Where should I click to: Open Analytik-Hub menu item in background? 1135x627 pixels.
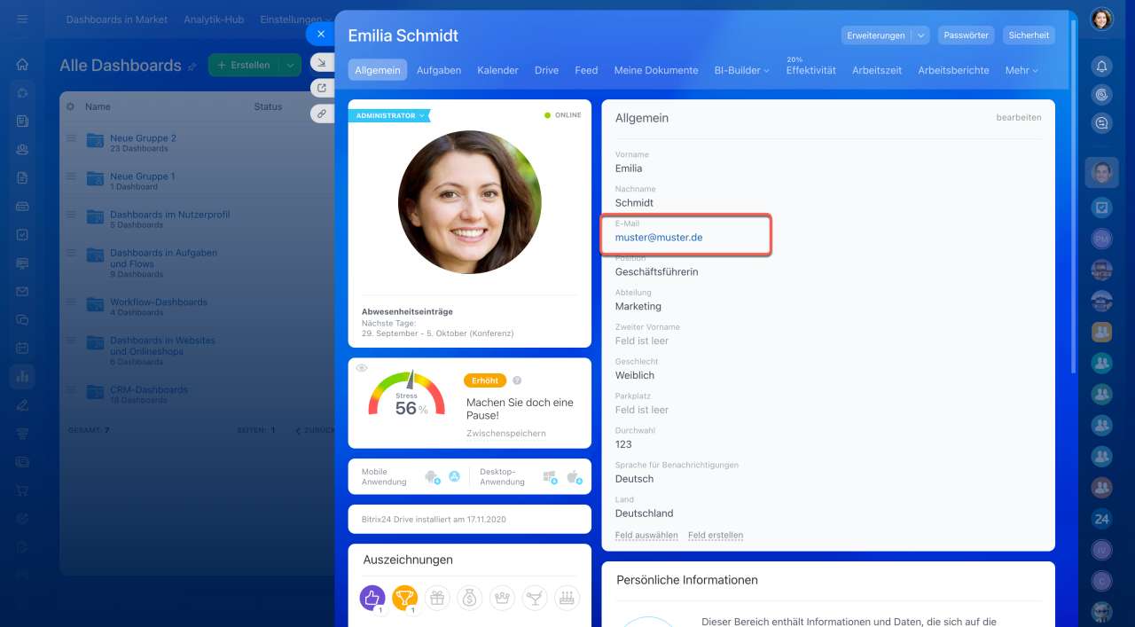pos(213,20)
